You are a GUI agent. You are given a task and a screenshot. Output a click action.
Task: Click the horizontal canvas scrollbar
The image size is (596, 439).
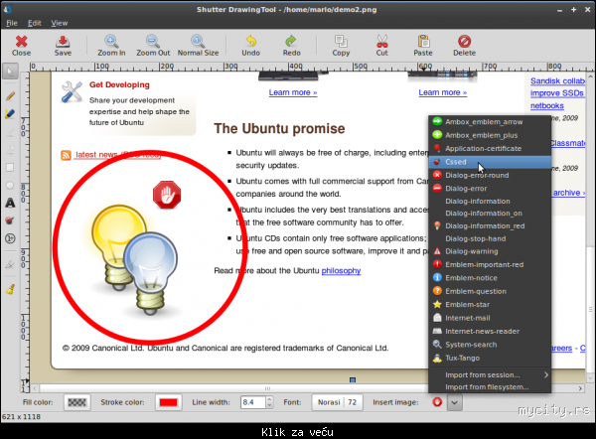click(x=268, y=388)
